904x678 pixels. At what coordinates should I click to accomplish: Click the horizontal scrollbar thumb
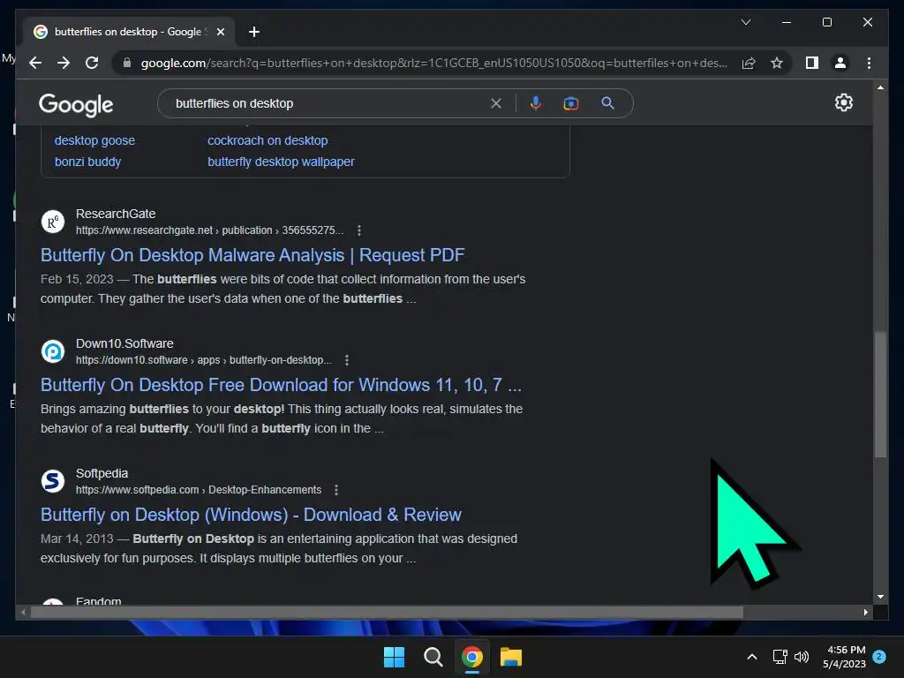[387, 613]
